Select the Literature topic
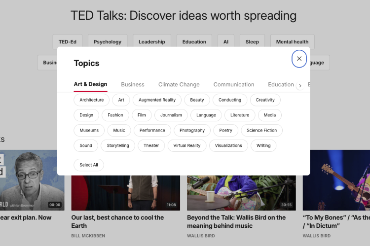The image size is (370, 246). [240, 115]
